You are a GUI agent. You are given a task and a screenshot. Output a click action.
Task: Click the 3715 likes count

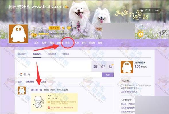(x=147, y=11)
